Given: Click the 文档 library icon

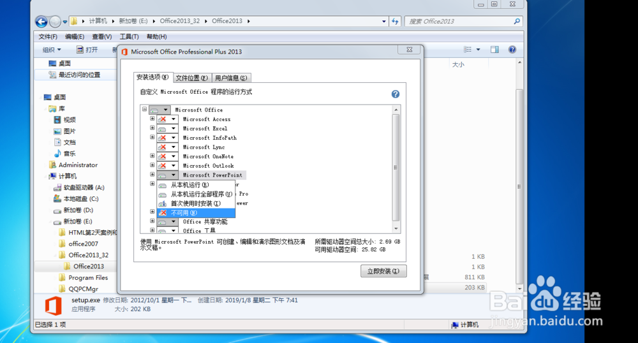Looking at the screenshot, I should [x=57, y=142].
